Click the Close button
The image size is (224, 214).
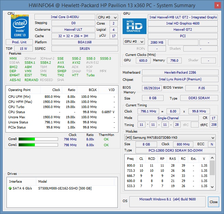pos(213,202)
